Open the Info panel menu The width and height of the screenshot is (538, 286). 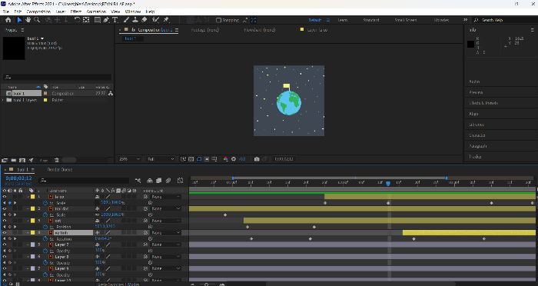click(x=533, y=30)
